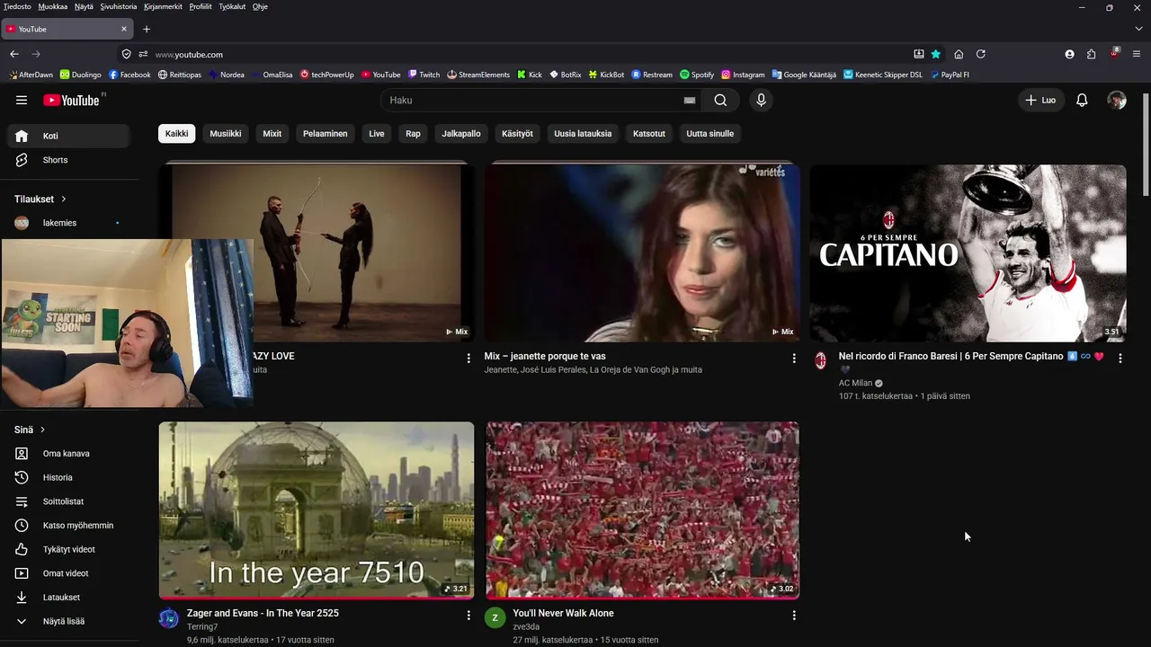This screenshot has width=1151, height=647.
Task: Open options menu for In The Year 2525
Action: pos(468,615)
